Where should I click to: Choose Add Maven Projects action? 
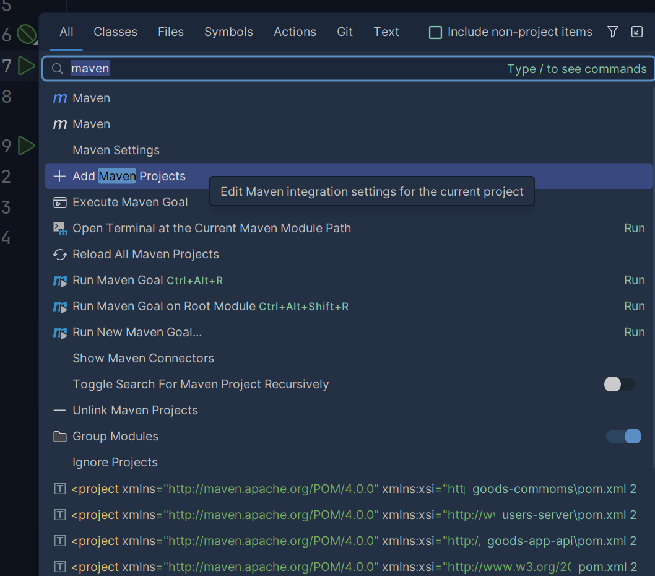(x=348, y=176)
